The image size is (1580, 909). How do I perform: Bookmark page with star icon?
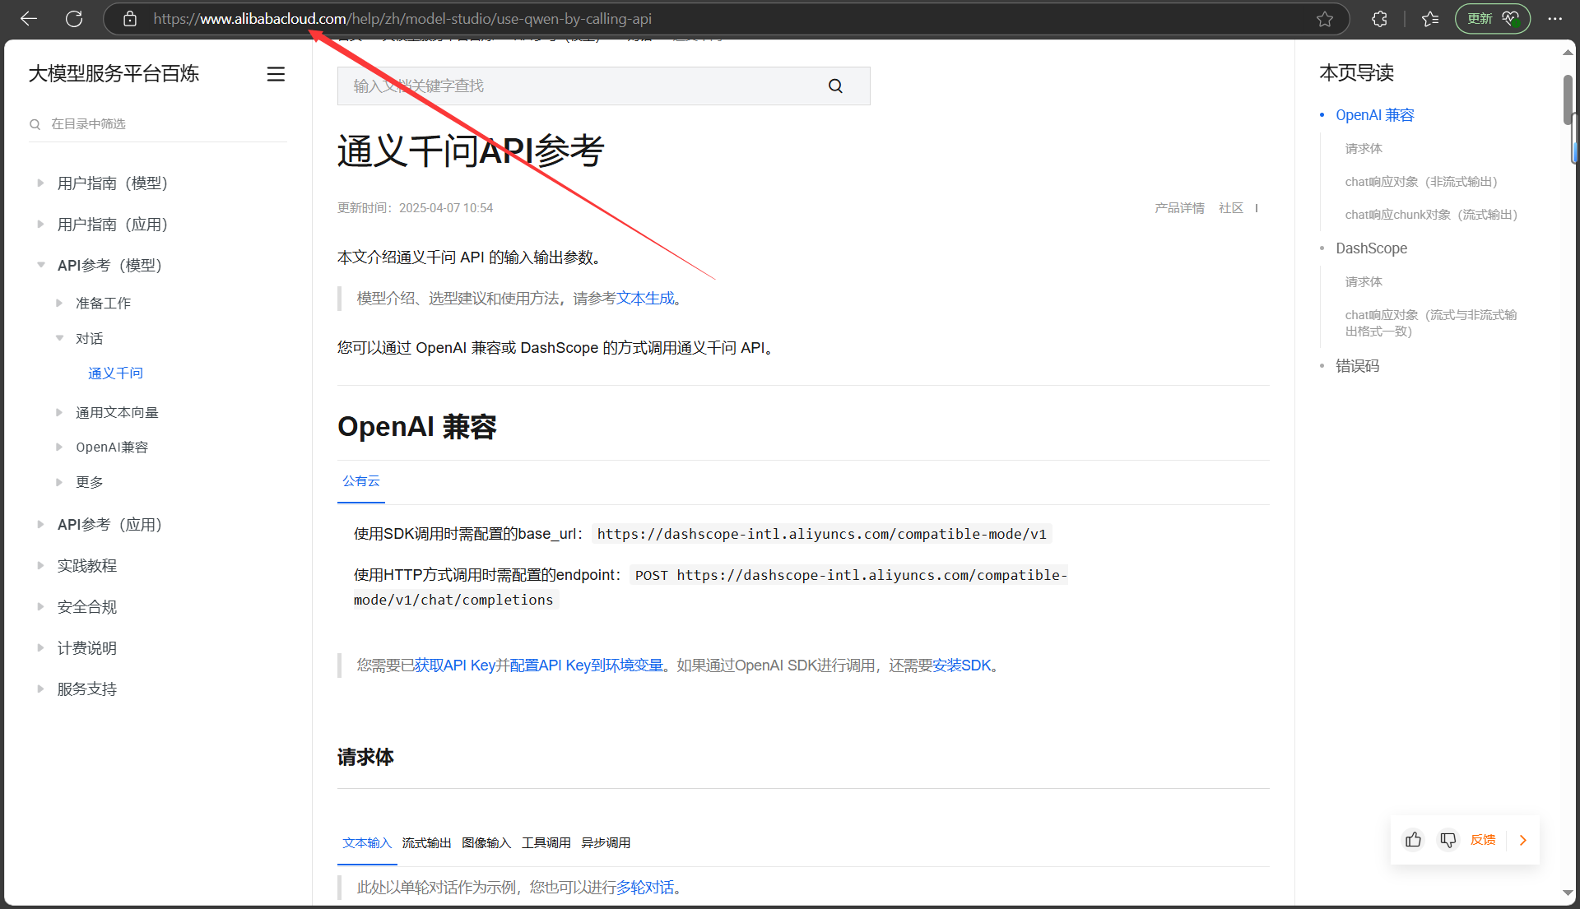point(1324,19)
